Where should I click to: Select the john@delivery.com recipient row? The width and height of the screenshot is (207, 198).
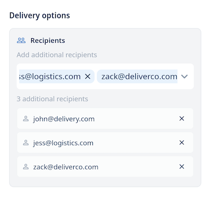tap(105, 119)
